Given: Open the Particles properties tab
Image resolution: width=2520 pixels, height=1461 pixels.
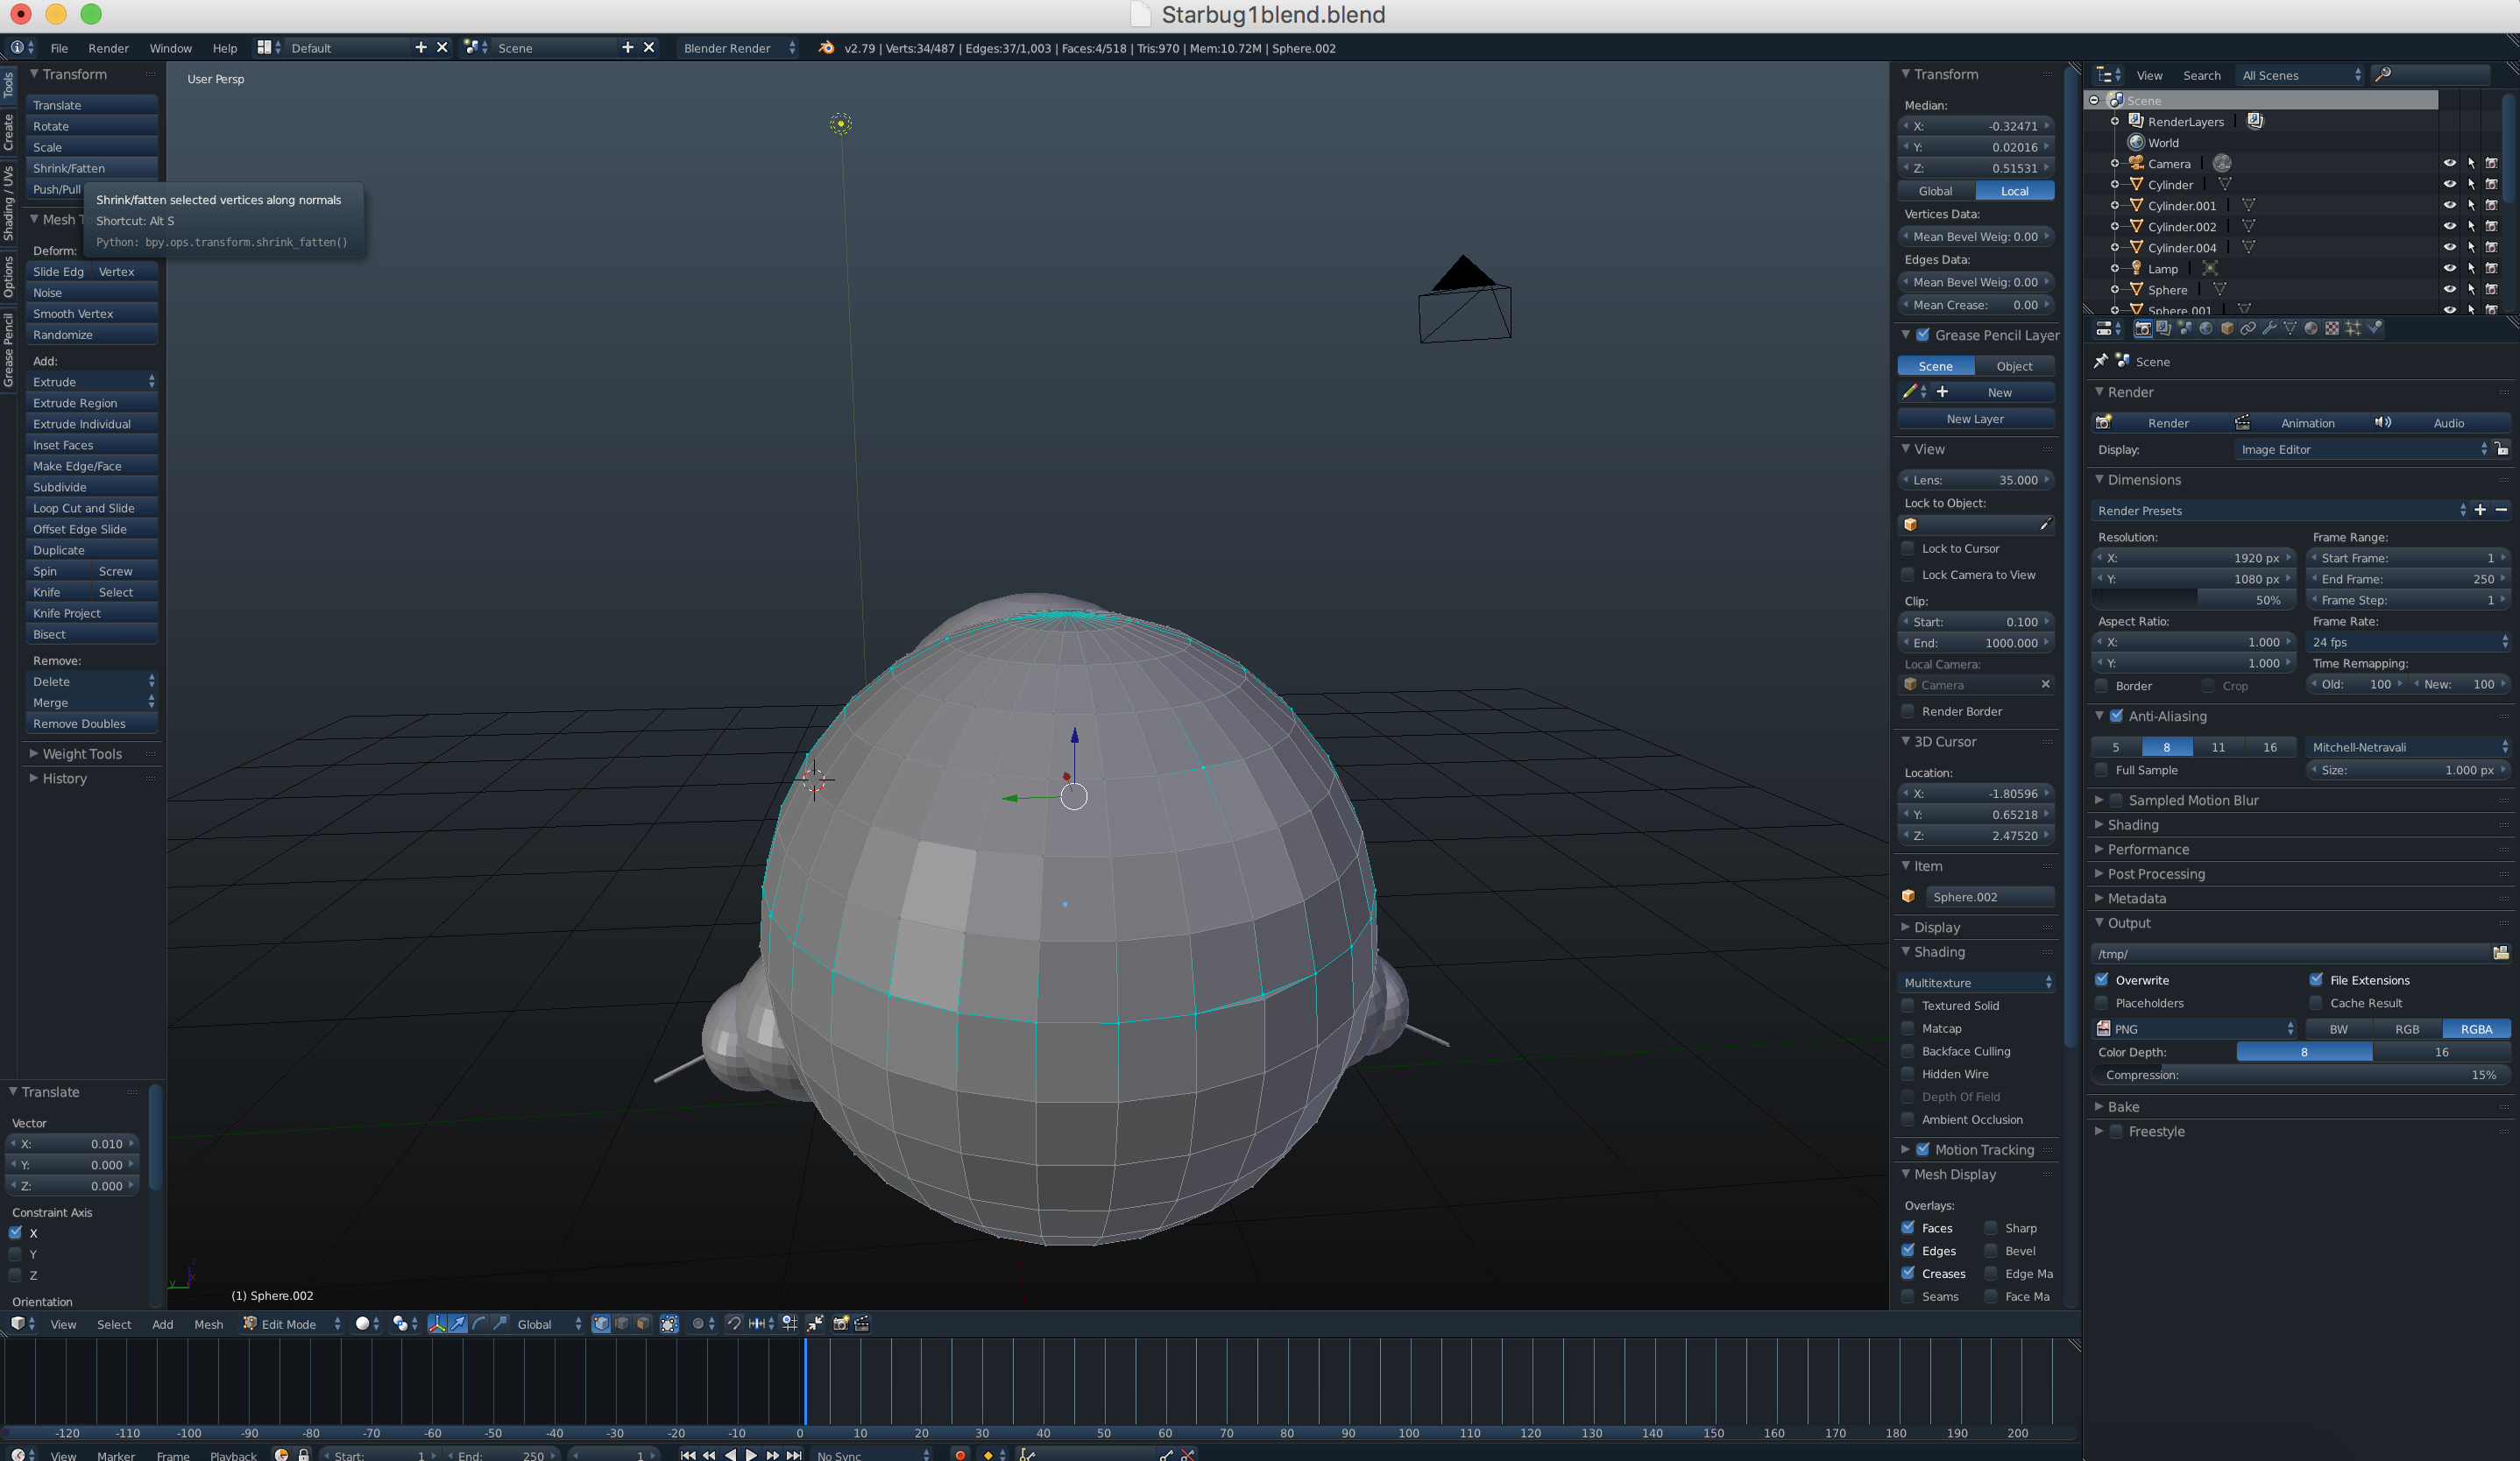Looking at the screenshot, I should 2353,328.
